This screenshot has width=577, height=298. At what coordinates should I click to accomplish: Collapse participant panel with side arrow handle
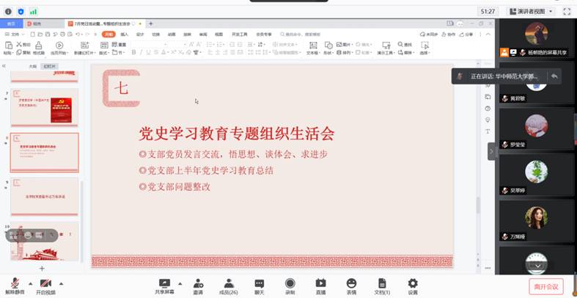[x=492, y=151]
